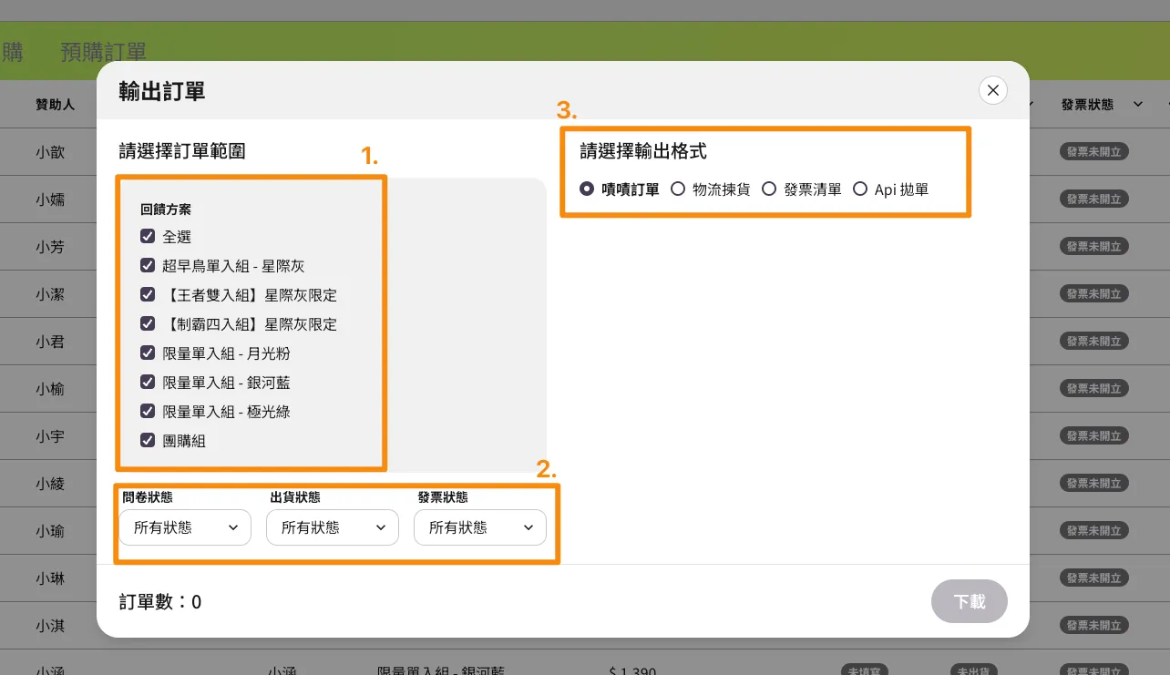Viewport: 1170px width, 675px height.
Task: Sort by 發票狀態 column header arrow
Action: (1138, 105)
